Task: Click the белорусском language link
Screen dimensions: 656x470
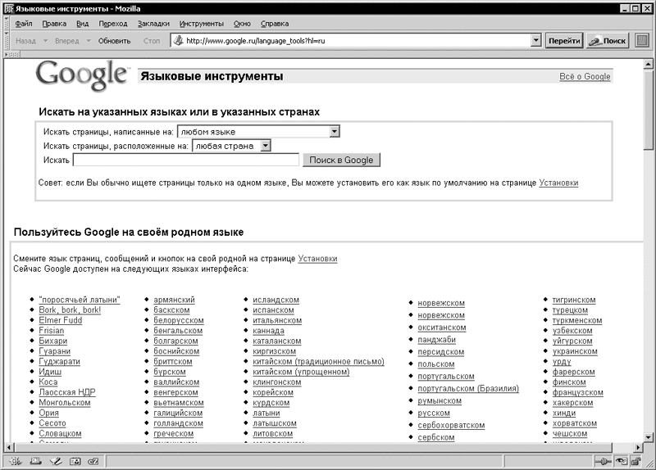Action: [179, 320]
